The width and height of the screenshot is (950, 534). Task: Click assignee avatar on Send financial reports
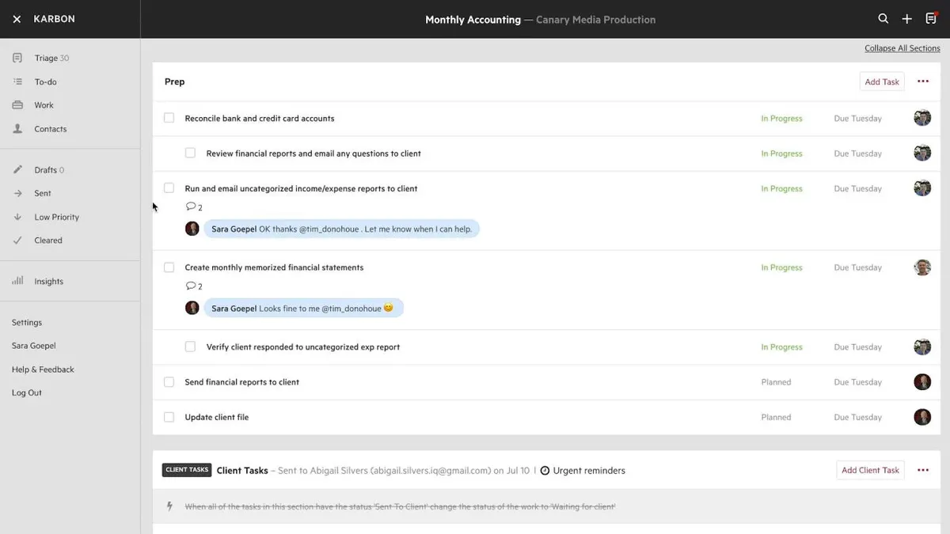922,382
